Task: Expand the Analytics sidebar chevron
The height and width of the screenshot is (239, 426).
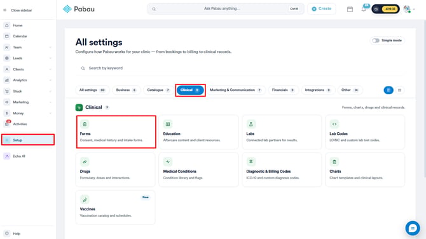Action: click(50, 80)
